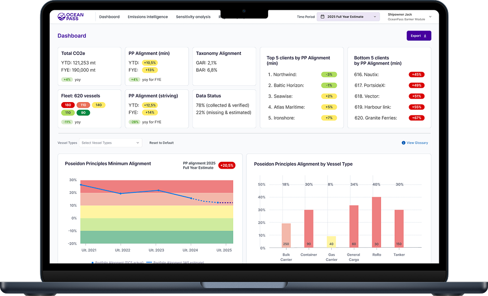
Task: Click the yellow Gas Carrier bar
Action: coord(331,242)
